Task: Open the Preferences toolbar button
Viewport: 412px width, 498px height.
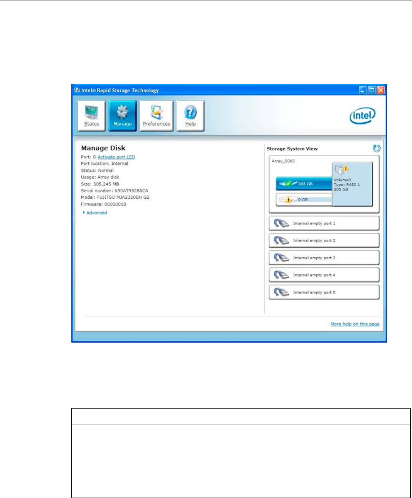Action: pos(156,115)
